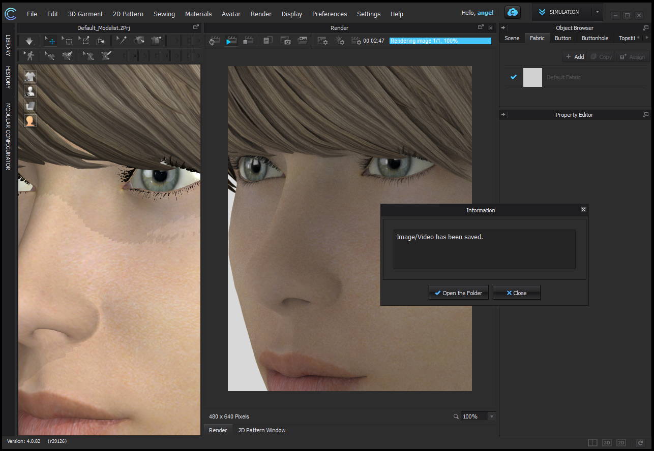The width and height of the screenshot is (654, 451).
Task: Click the camera Save Image icon in Render toolbar
Action: click(x=285, y=41)
